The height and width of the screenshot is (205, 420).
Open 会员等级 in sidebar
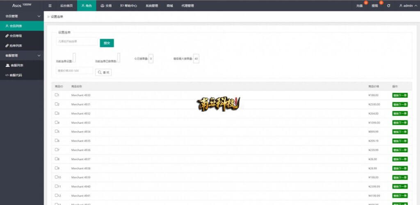(22, 36)
